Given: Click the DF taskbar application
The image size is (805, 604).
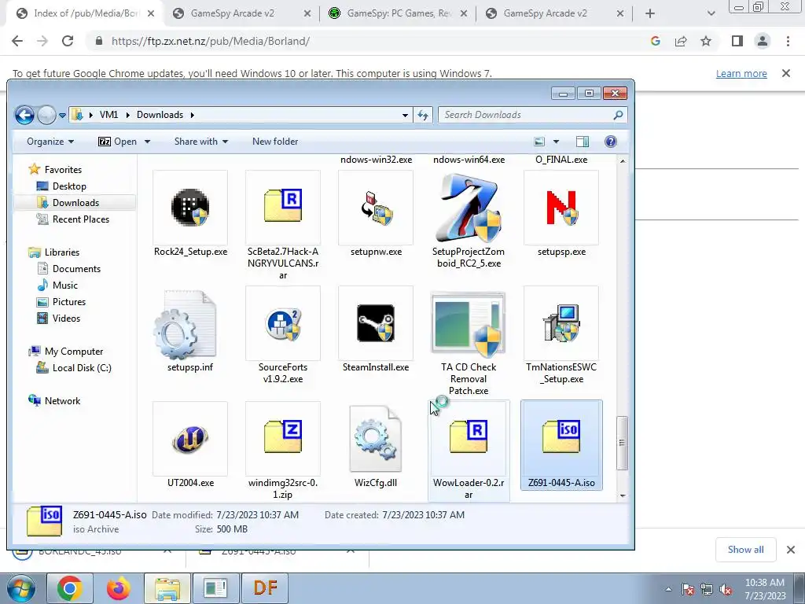Looking at the screenshot, I should click(266, 588).
